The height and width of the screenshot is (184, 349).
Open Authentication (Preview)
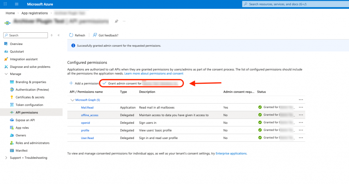(32, 90)
